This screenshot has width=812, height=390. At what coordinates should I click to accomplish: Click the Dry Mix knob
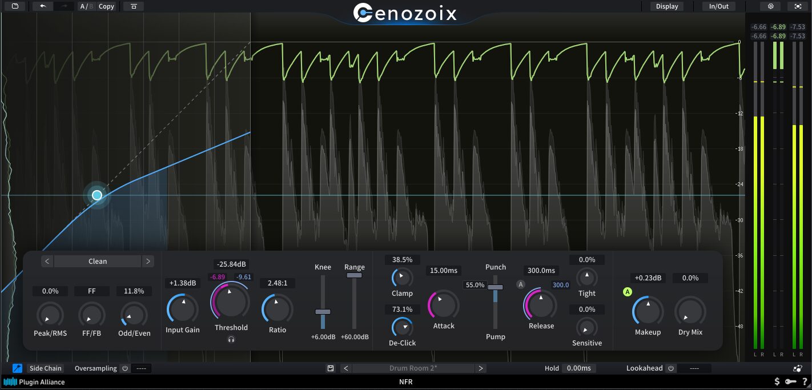pyautogui.click(x=690, y=312)
